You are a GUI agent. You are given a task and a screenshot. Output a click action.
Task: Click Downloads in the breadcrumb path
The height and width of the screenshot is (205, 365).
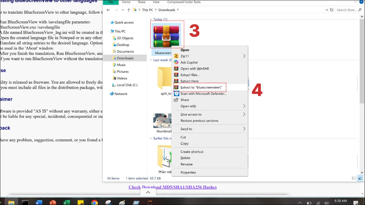coord(167,10)
